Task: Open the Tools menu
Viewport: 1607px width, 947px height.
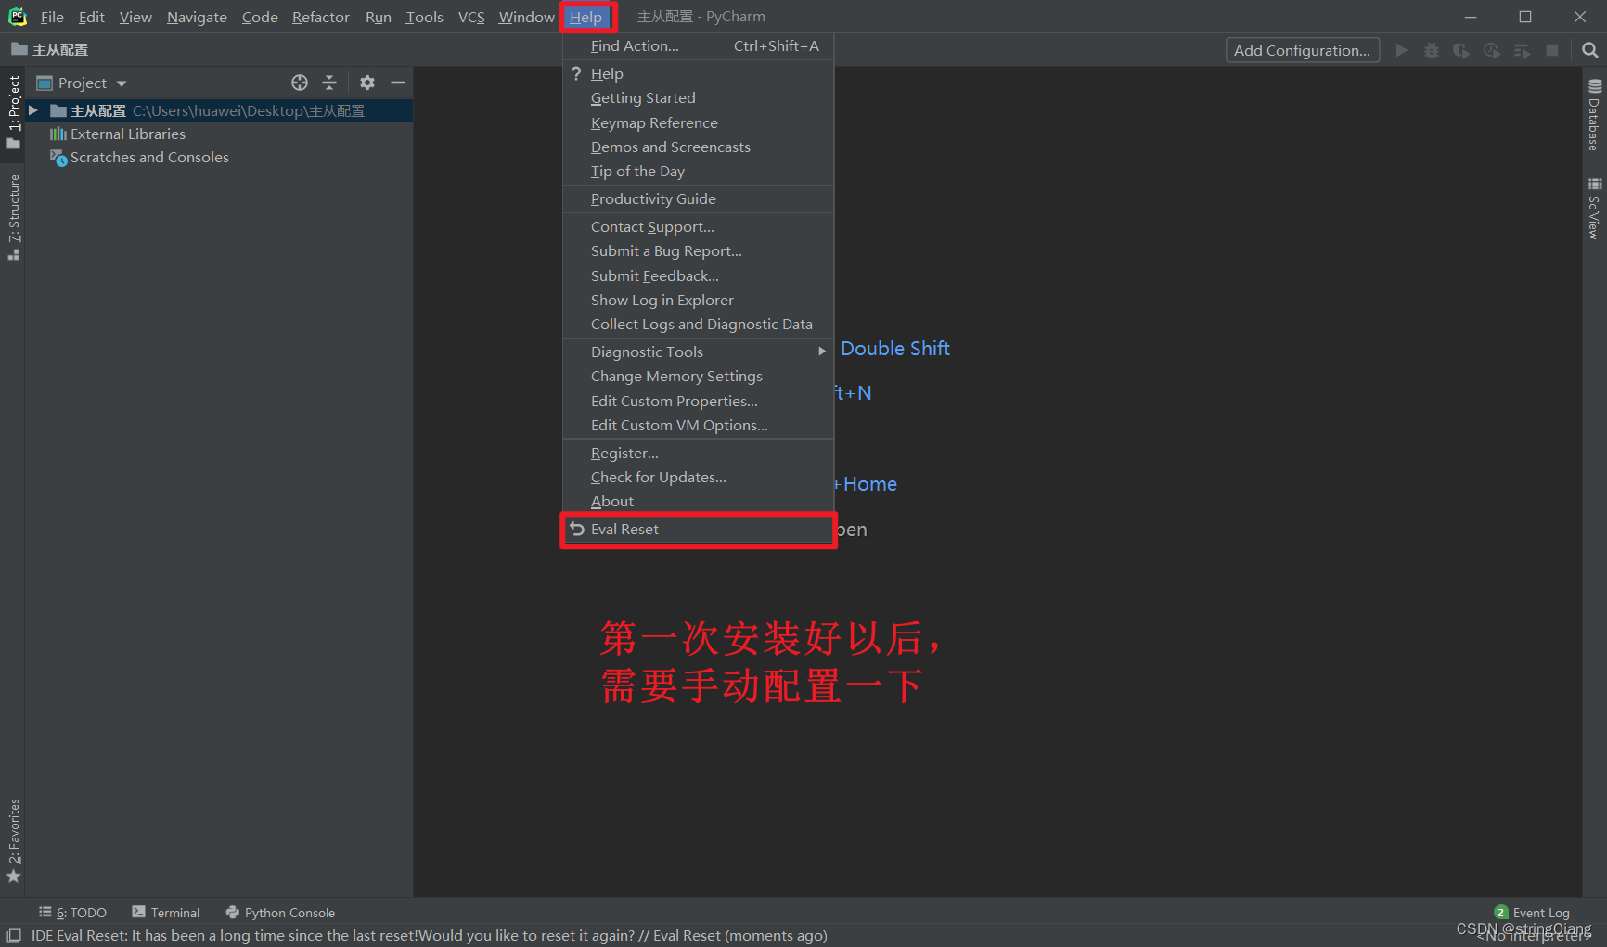Action: (424, 17)
